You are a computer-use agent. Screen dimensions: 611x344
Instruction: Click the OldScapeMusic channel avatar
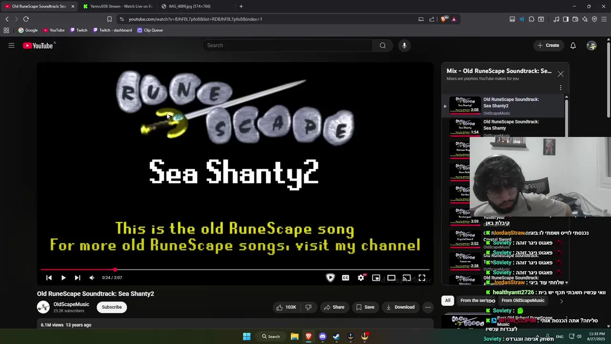43,307
